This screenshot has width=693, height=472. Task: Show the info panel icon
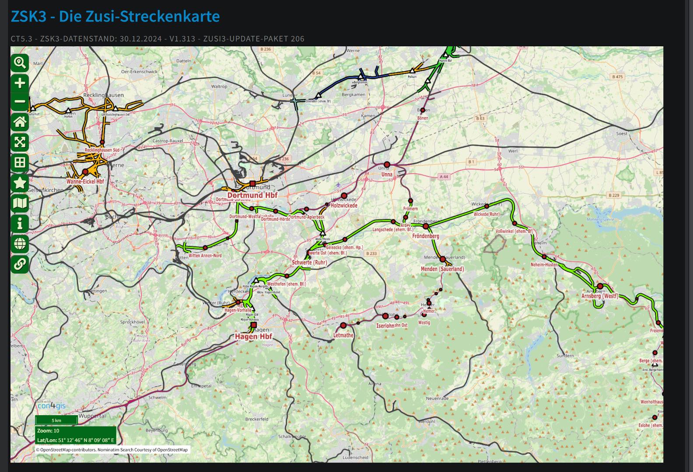(x=20, y=224)
